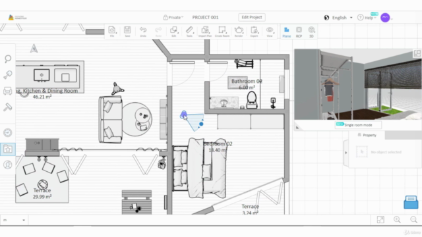The height and width of the screenshot is (237, 422).
Task: Switch to 3D view
Action: click(311, 32)
